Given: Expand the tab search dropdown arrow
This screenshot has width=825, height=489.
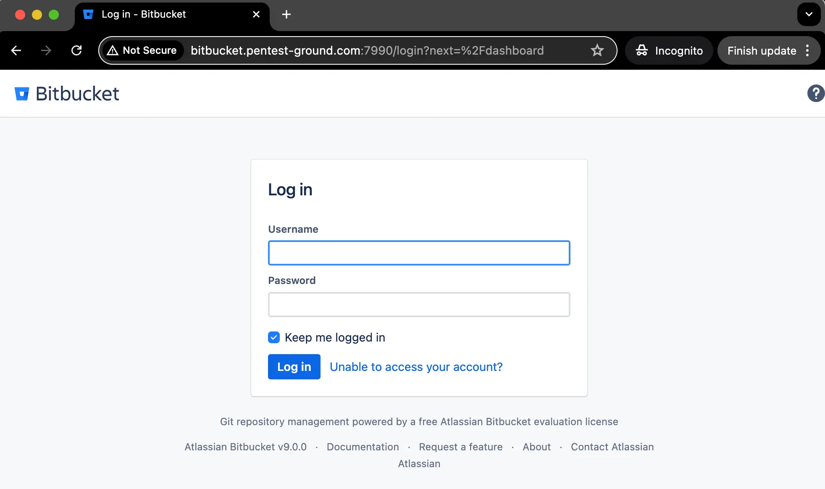Looking at the screenshot, I should point(809,14).
